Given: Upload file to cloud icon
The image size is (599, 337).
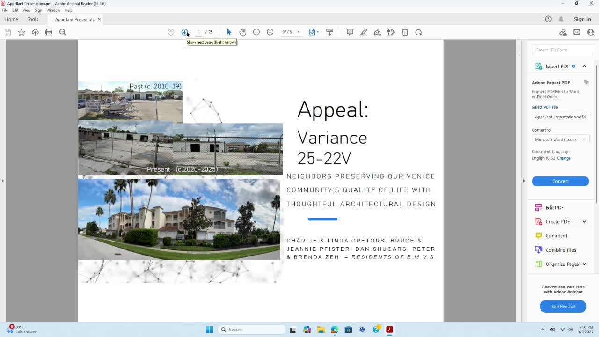Looking at the screenshot, I should [35, 32].
